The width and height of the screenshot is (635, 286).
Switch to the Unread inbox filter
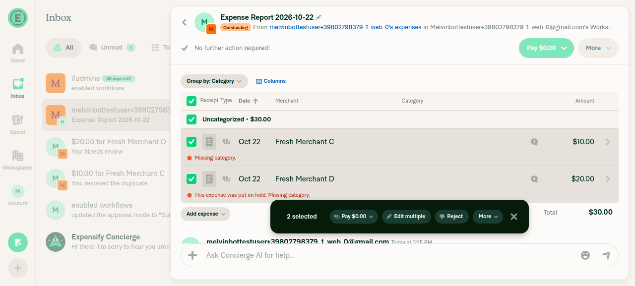coord(112,48)
